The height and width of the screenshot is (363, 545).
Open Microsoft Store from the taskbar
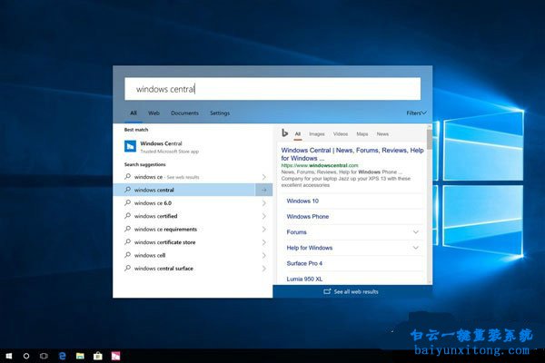(98, 356)
